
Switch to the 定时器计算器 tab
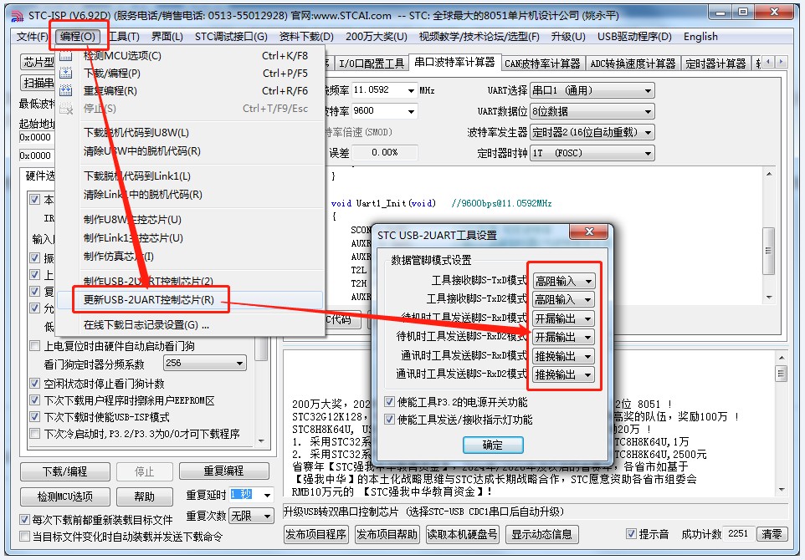click(715, 64)
